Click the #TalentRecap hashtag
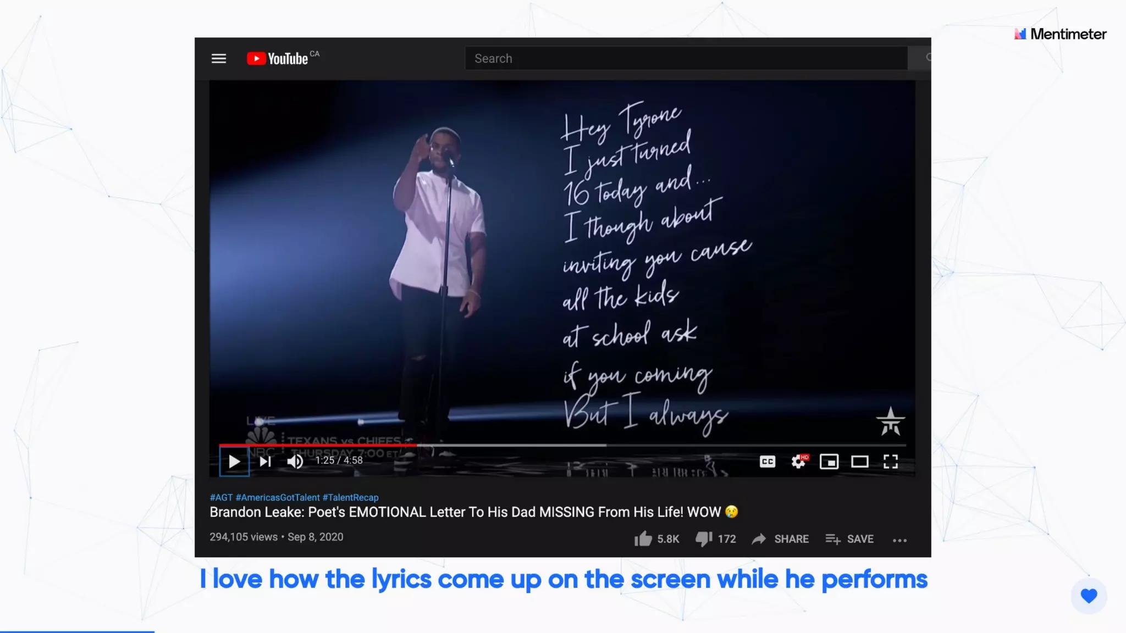 point(350,497)
